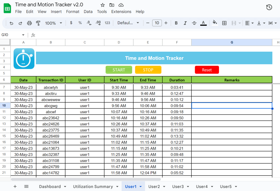Select the paint format roller icon
280x191 pixels.
[38, 23]
